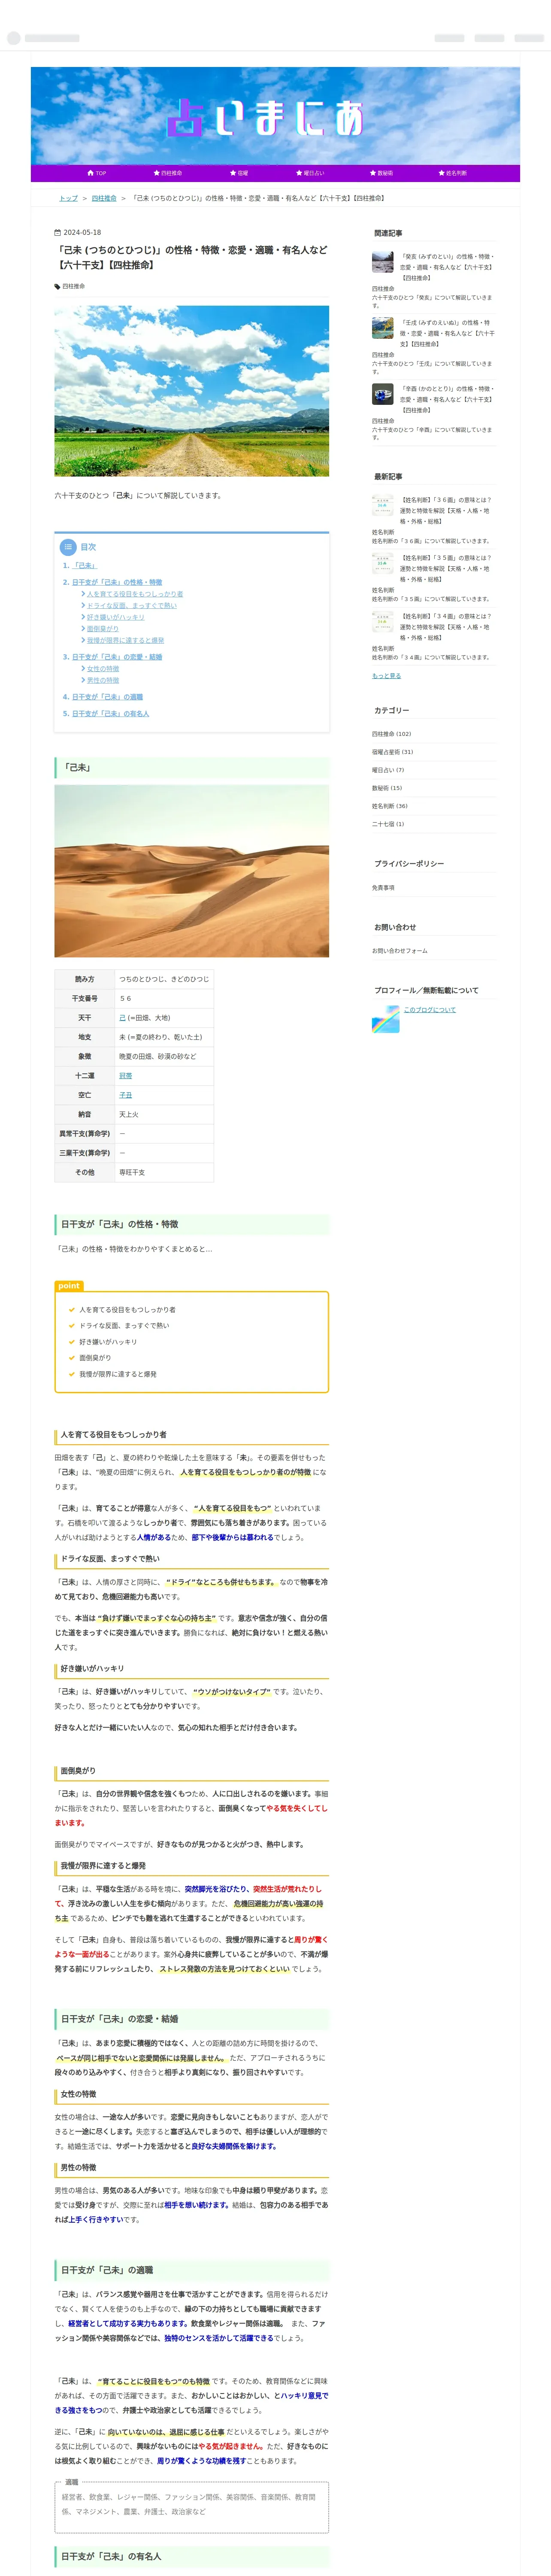Viewport: 551px width, 2576px height.
Task: Open the 宿曜 nav menu item
Action: click(x=239, y=173)
